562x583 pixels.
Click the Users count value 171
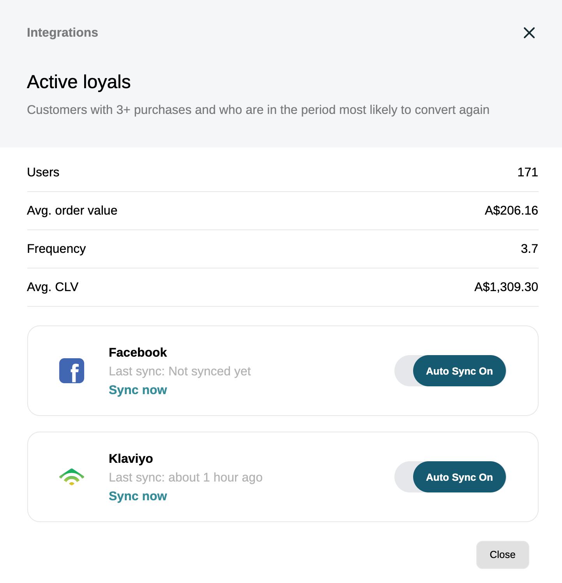pyautogui.click(x=528, y=172)
